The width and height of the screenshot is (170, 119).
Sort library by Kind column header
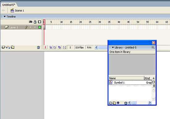[x=148, y=78]
